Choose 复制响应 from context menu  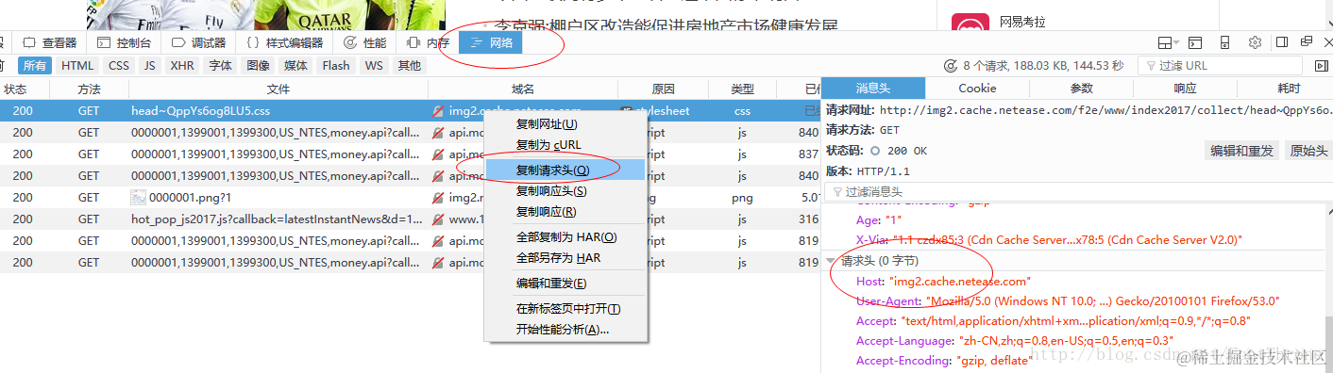[x=565, y=212]
